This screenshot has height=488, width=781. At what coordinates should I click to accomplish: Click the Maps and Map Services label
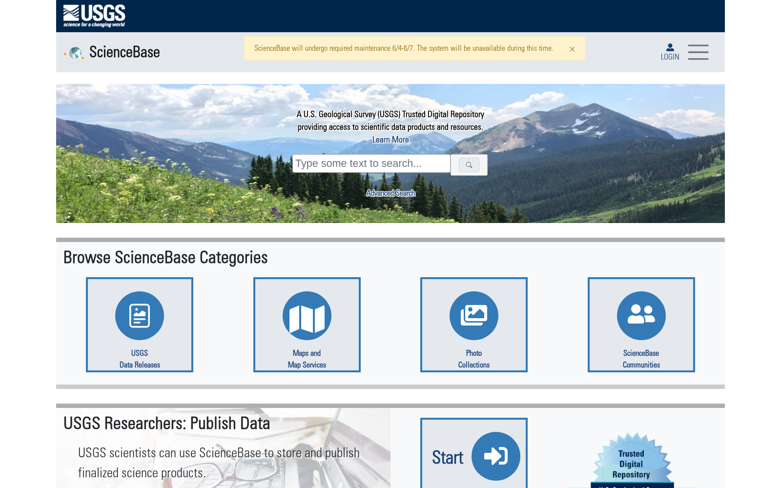click(307, 359)
